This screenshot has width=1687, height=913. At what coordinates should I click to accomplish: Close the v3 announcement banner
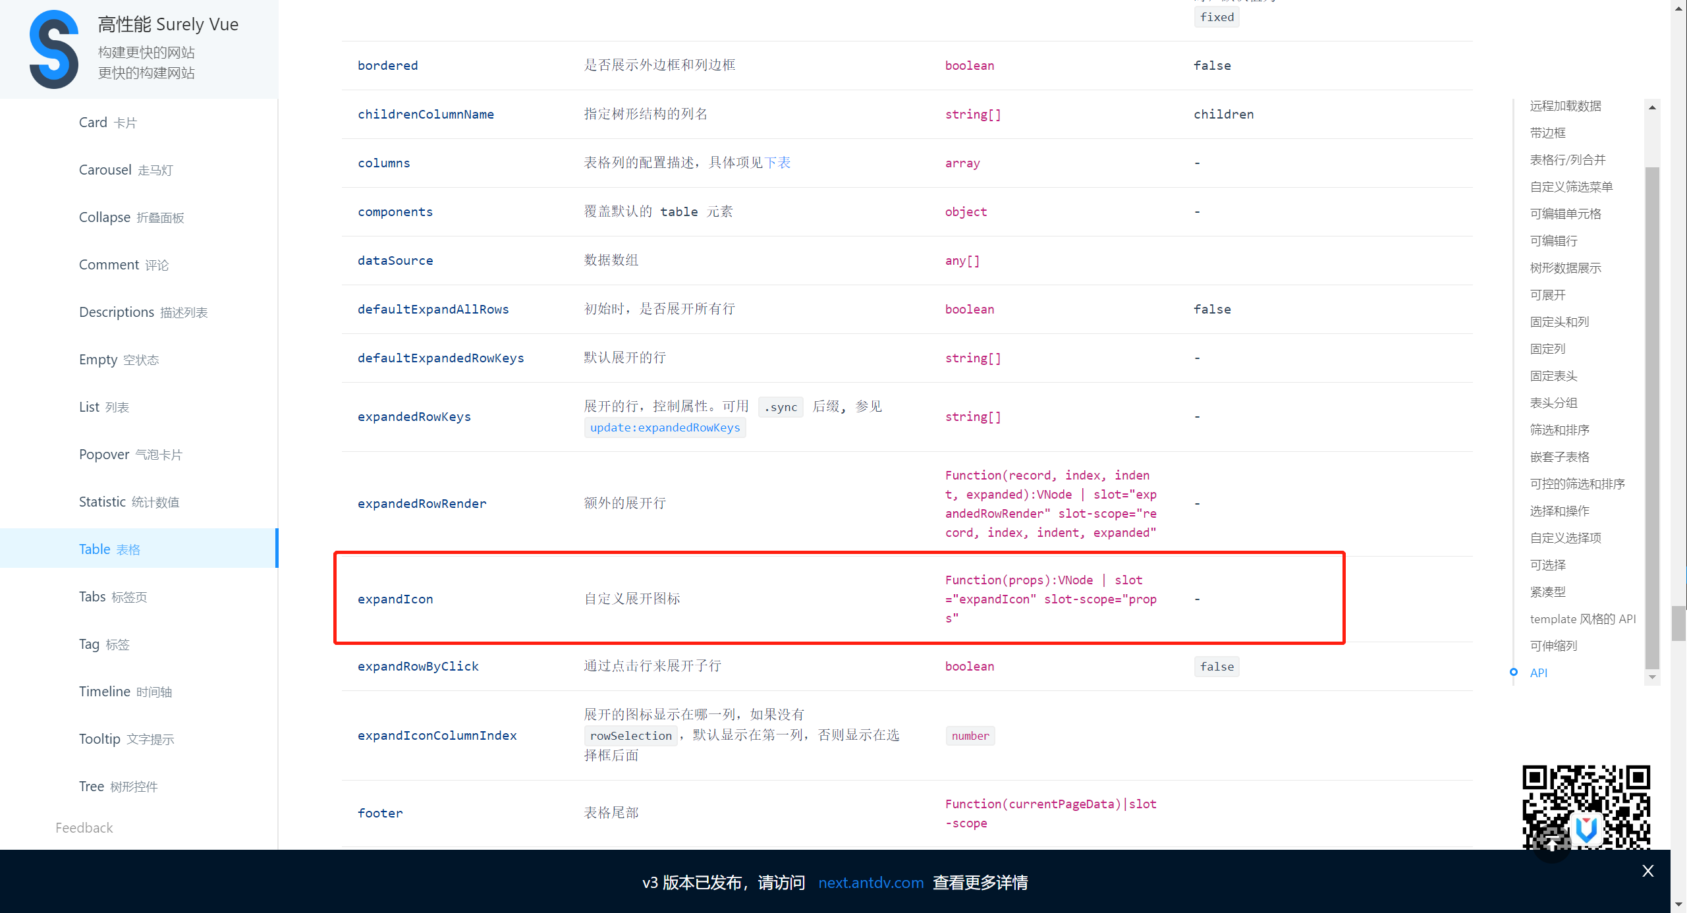pos(1647,871)
